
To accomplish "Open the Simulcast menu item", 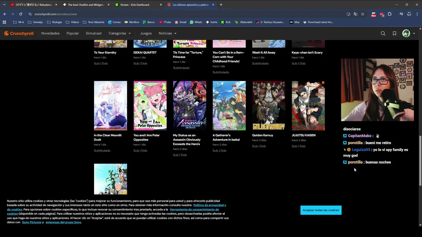I will tap(94, 33).
